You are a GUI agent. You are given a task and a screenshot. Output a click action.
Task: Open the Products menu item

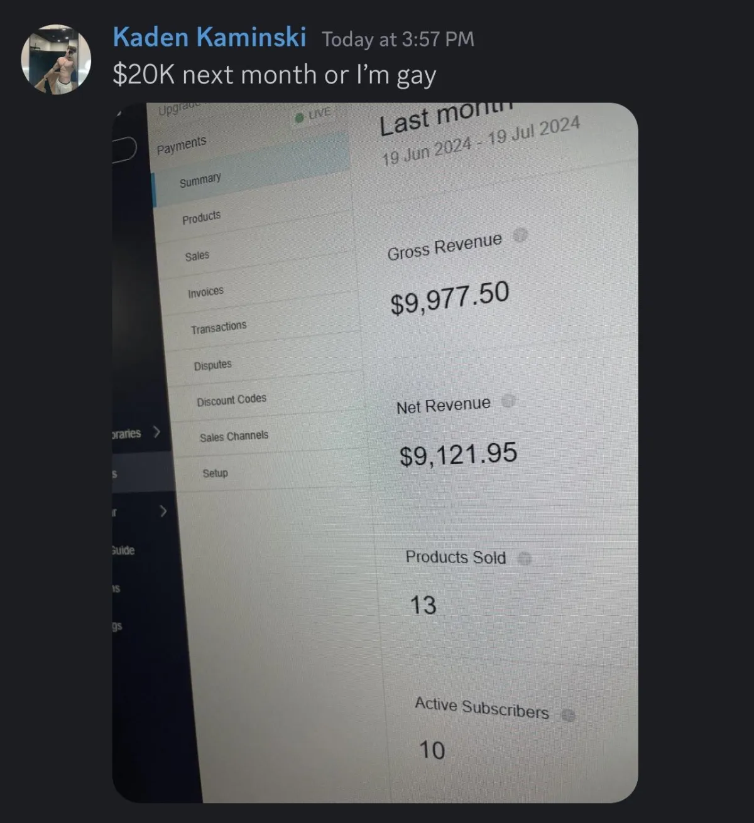pyautogui.click(x=202, y=218)
